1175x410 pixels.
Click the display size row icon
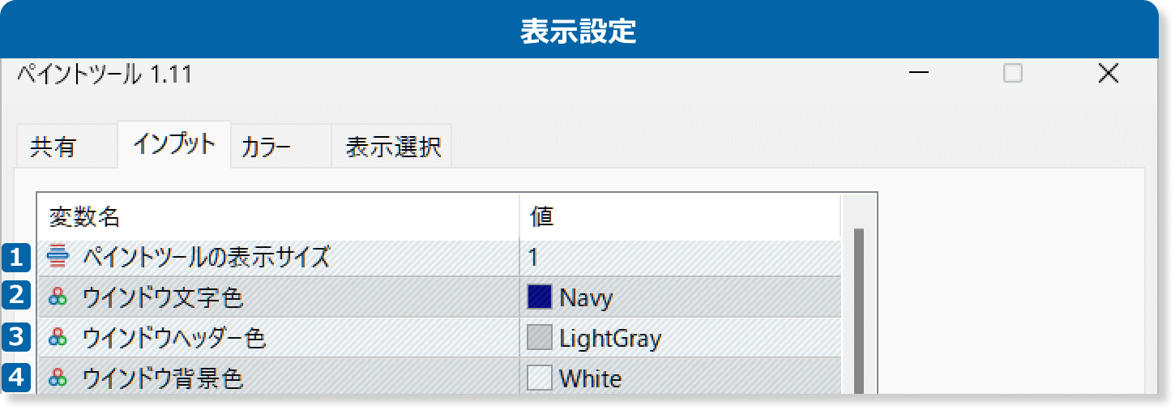(58, 258)
